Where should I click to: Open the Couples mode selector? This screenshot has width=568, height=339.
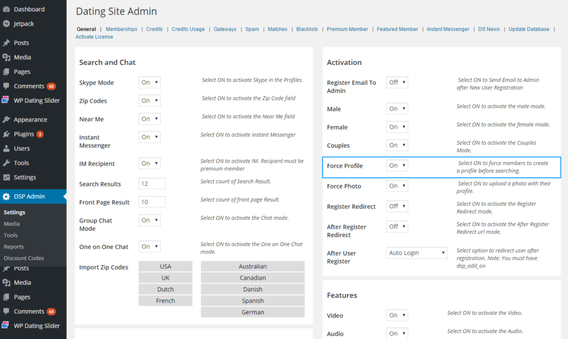[397, 145]
